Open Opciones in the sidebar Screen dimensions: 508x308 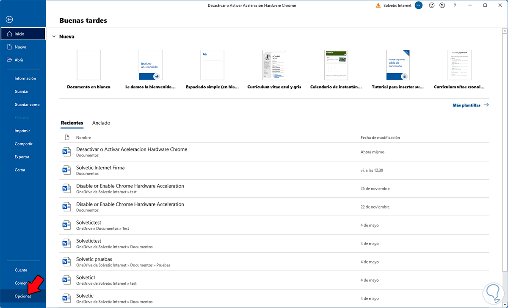(23, 296)
